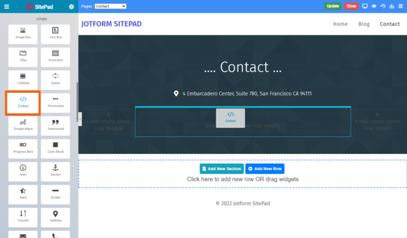Open the JOTFORM SITEPAD site title link
The width and height of the screenshot is (407, 238).
click(x=112, y=24)
